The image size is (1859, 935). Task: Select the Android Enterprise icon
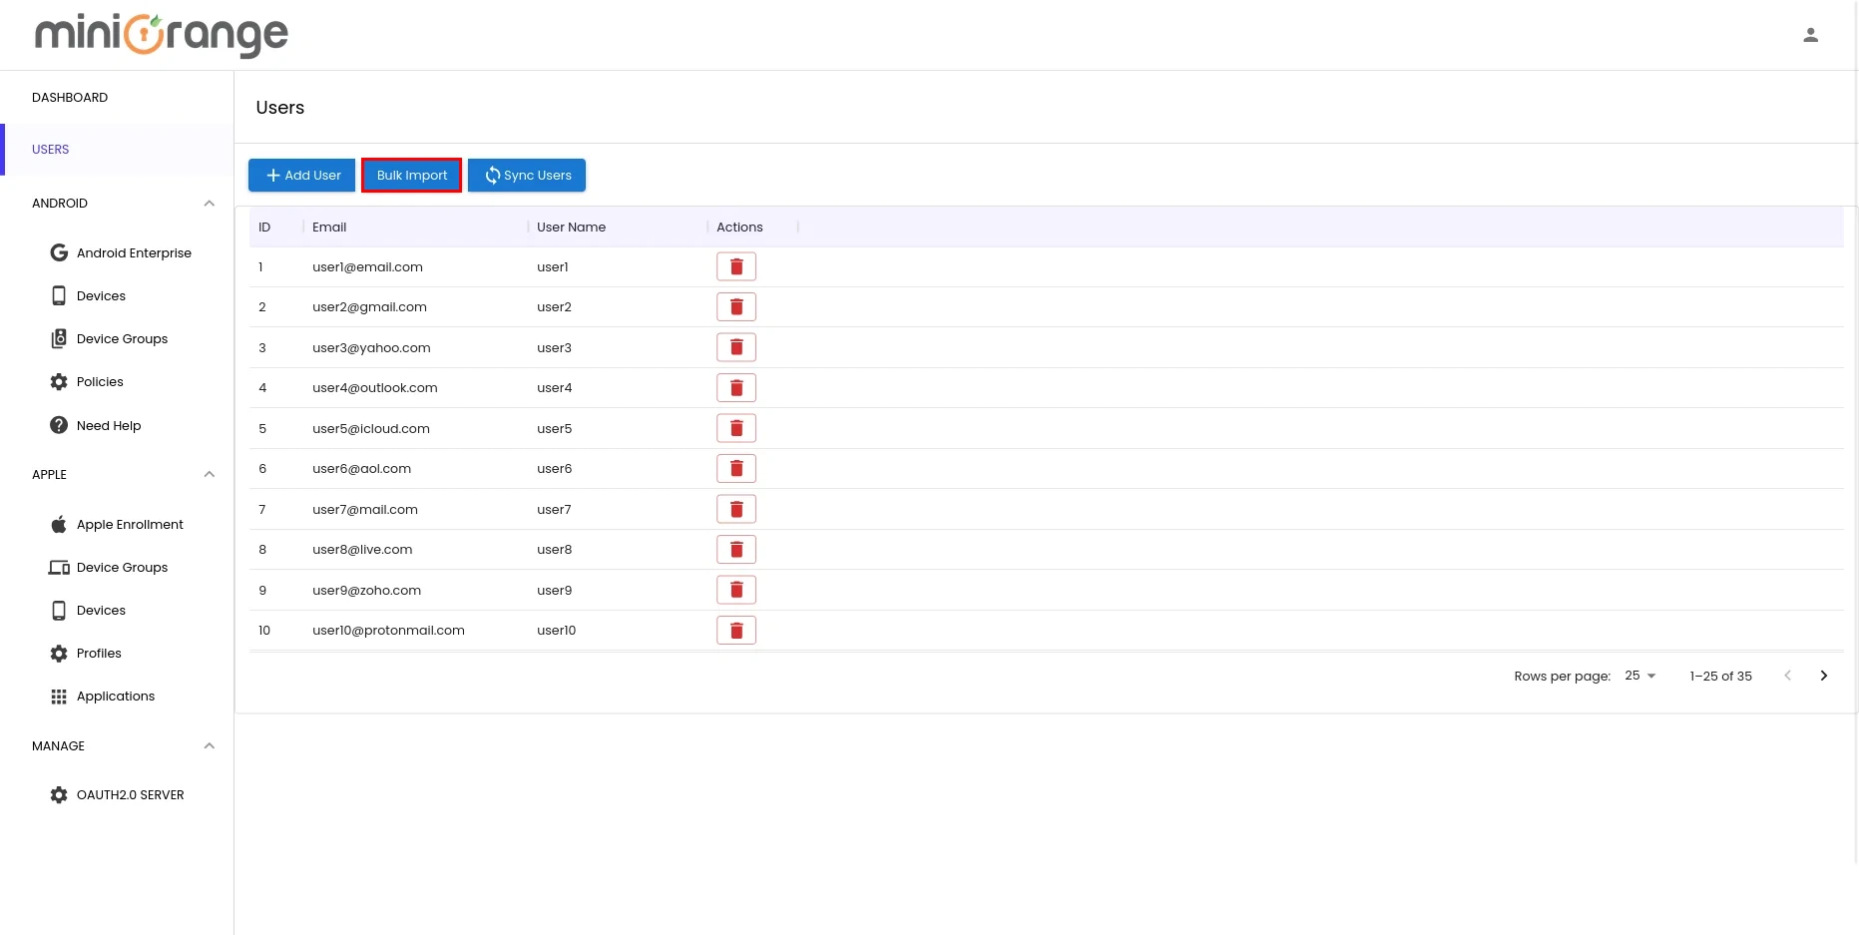click(x=59, y=252)
